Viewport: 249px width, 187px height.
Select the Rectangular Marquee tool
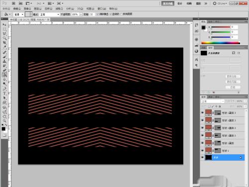pos(4,29)
